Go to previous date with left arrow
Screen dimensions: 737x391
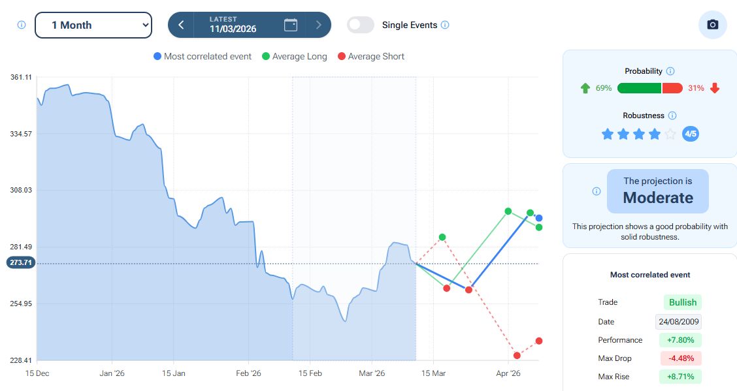(x=181, y=25)
